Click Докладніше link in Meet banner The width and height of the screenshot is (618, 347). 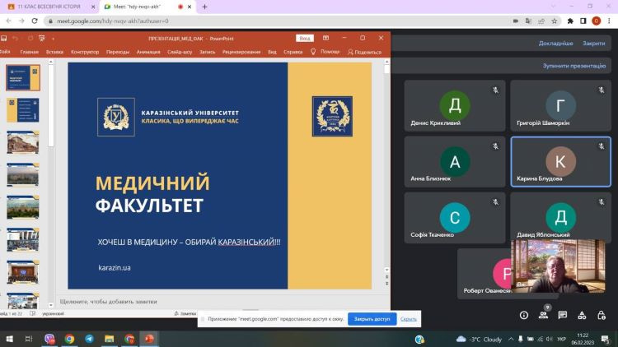(555, 44)
